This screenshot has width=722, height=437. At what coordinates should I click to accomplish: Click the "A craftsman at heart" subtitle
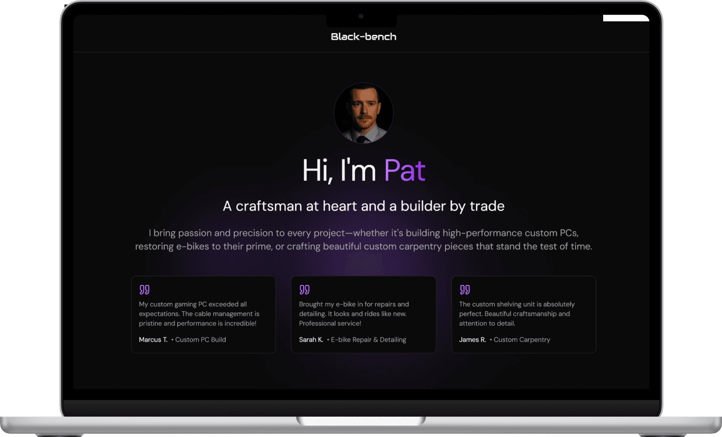pos(363,206)
